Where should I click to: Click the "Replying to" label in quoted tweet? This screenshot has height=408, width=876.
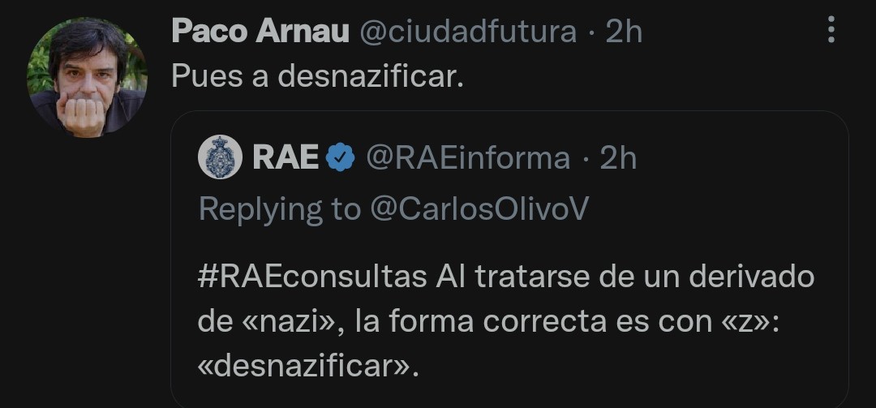click(x=279, y=208)
